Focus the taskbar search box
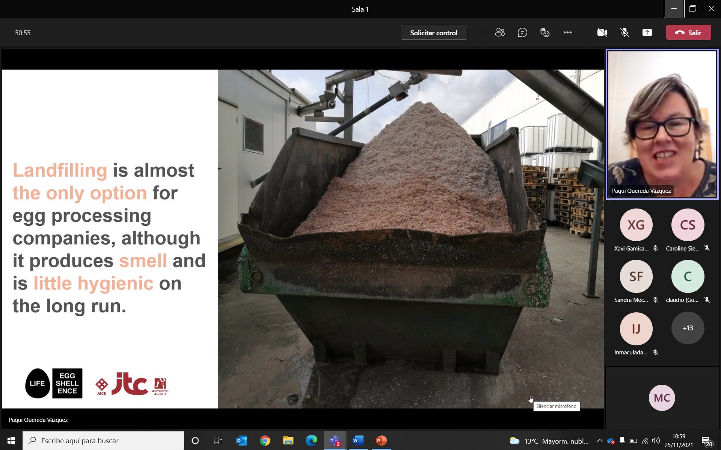Viewport: 721px width, 450px height. pos(103,441)
